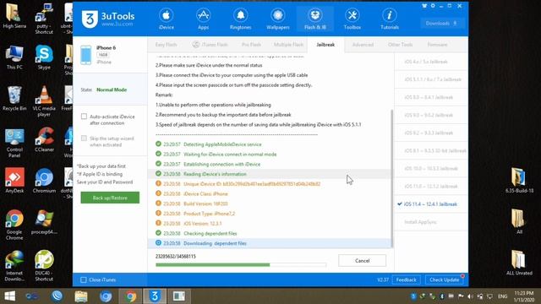Open procexp64 desktop shortcut
The height and width of the screenshot is (304, 541).
point(44,222)
